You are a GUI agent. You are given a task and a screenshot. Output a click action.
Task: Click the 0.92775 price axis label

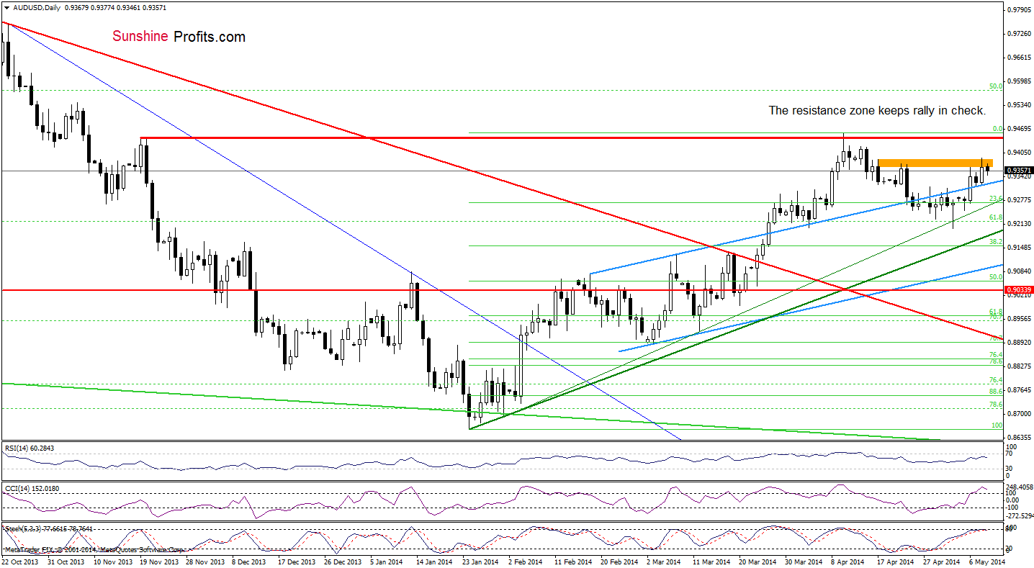(1018, 200)
